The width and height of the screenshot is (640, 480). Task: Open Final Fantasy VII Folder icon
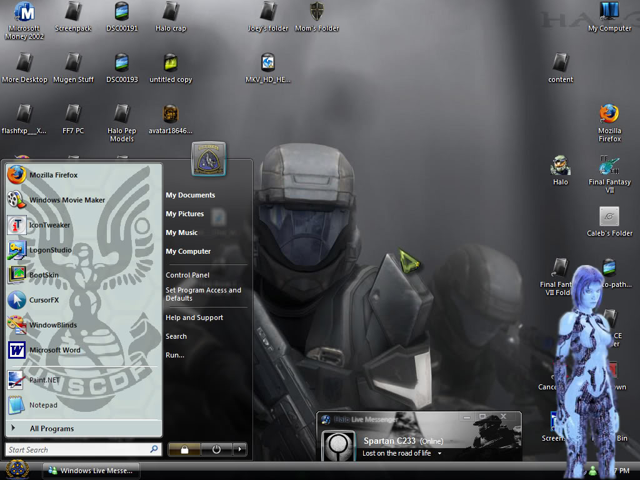tap(556, 277)
